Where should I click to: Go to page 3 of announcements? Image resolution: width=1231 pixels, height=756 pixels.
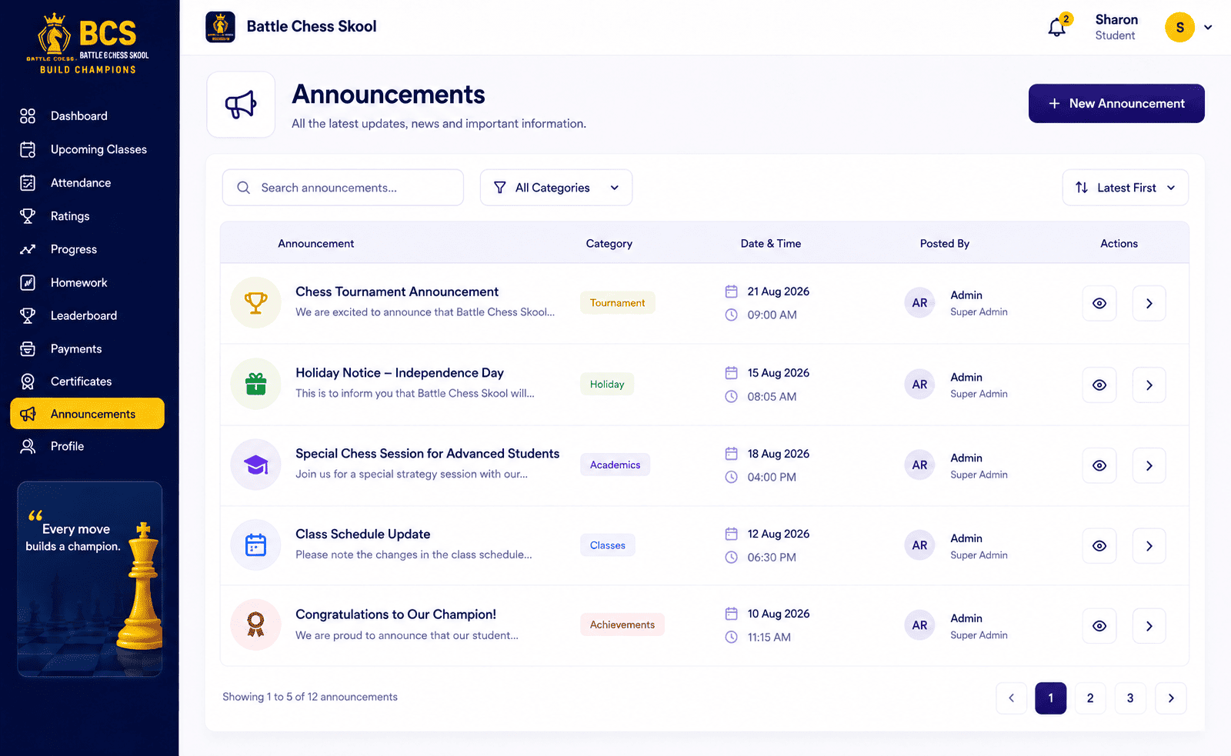pos(1130,698)
